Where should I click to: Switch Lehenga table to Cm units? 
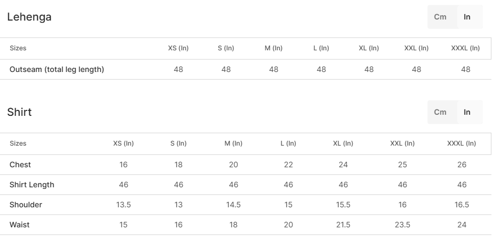click(x=440, y=17)
